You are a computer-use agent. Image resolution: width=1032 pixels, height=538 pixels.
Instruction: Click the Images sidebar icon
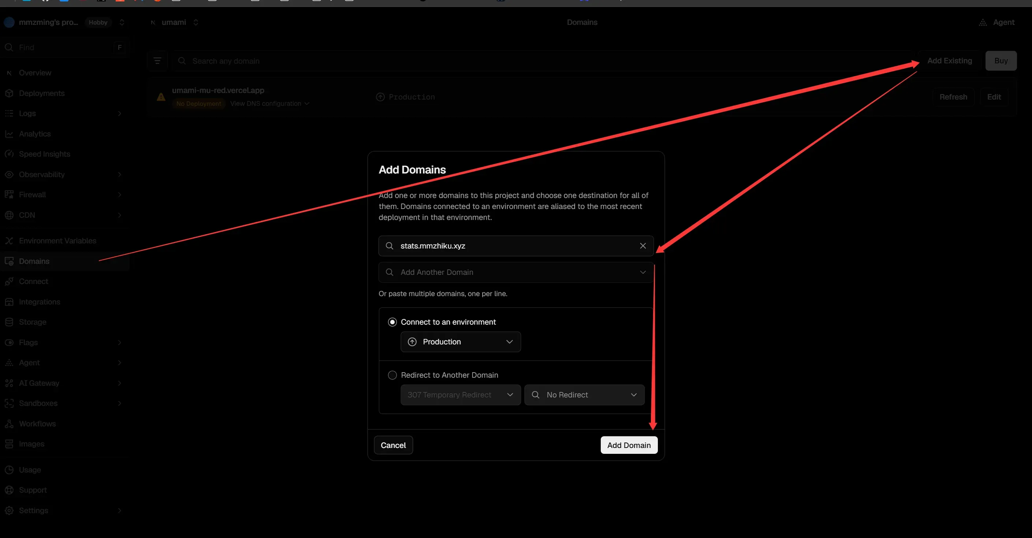[9, 444]
